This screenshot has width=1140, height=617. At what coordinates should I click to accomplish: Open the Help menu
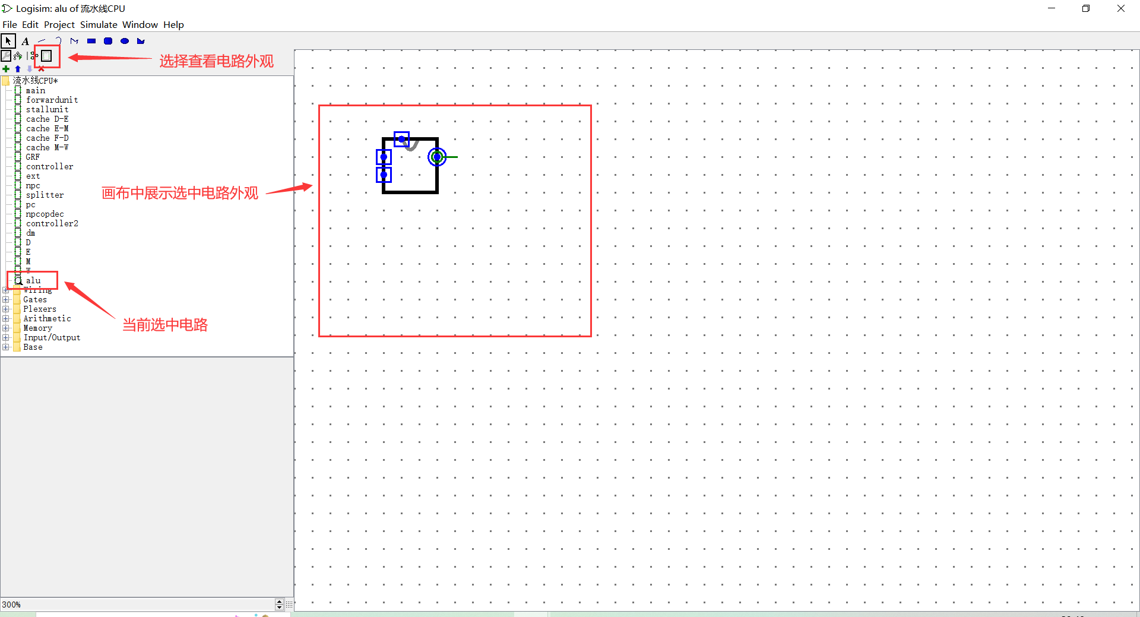(173, 24)
